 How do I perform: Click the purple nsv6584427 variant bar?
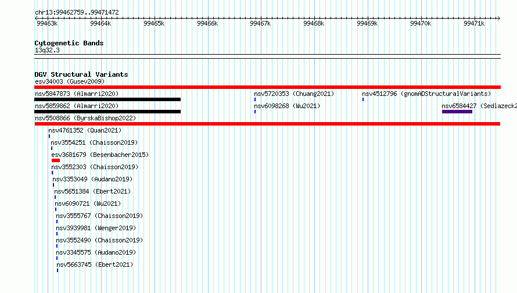(457, 112)
